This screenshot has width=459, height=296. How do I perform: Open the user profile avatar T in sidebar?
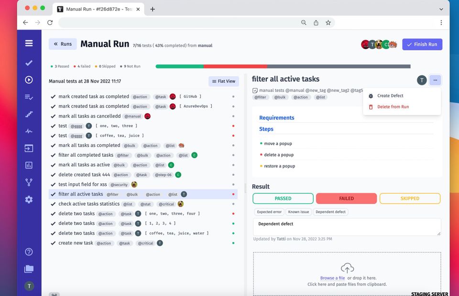(29, 286)
